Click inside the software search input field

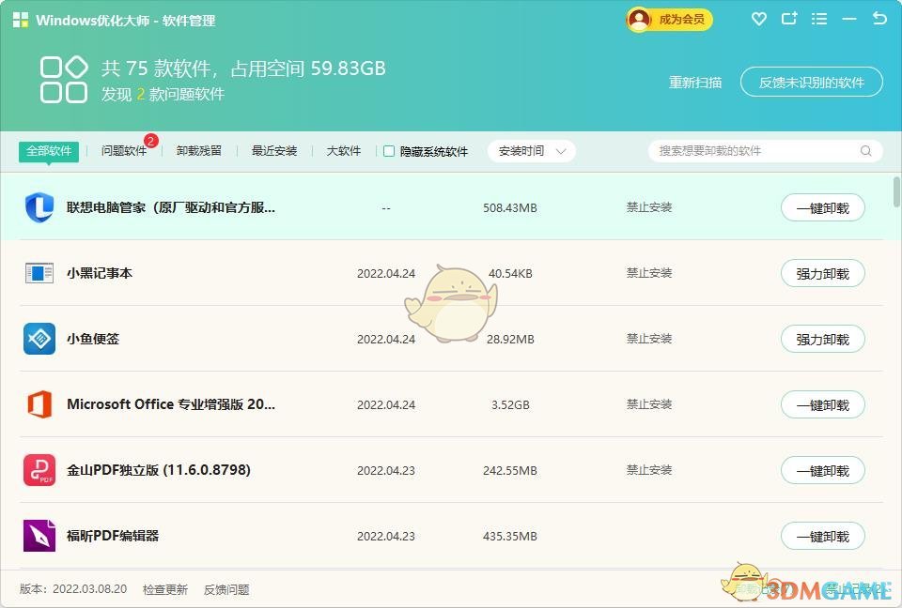click(752, 150)
